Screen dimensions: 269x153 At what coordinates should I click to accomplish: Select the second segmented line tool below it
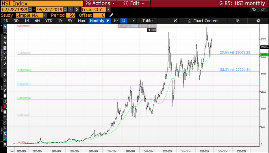point(5,64)
